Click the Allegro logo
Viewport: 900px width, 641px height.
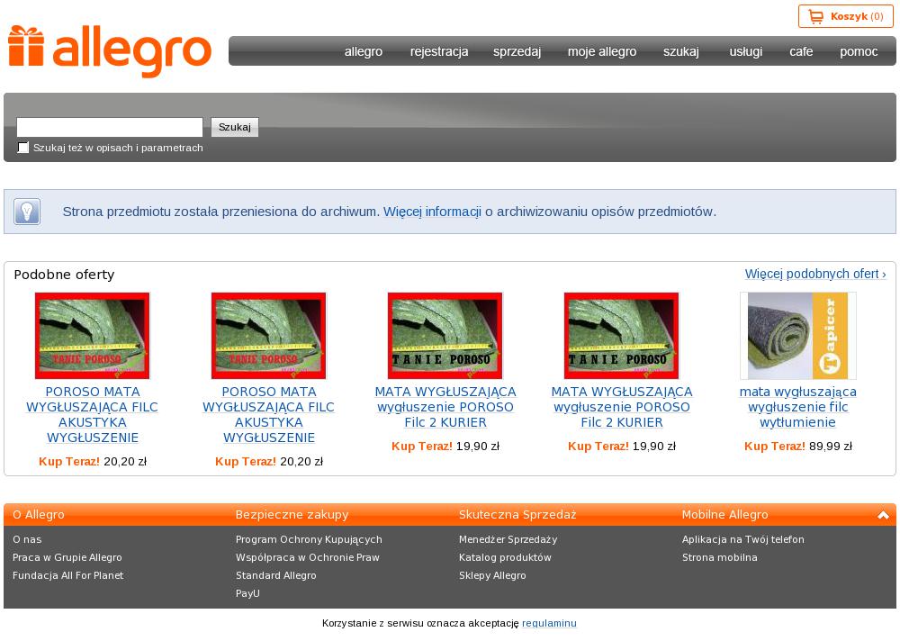coord(110,50)
